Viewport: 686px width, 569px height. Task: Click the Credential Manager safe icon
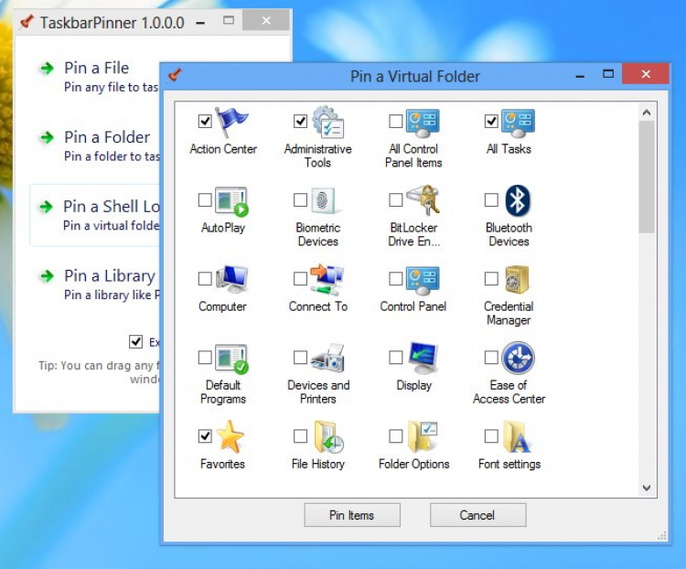coord(517,279)
